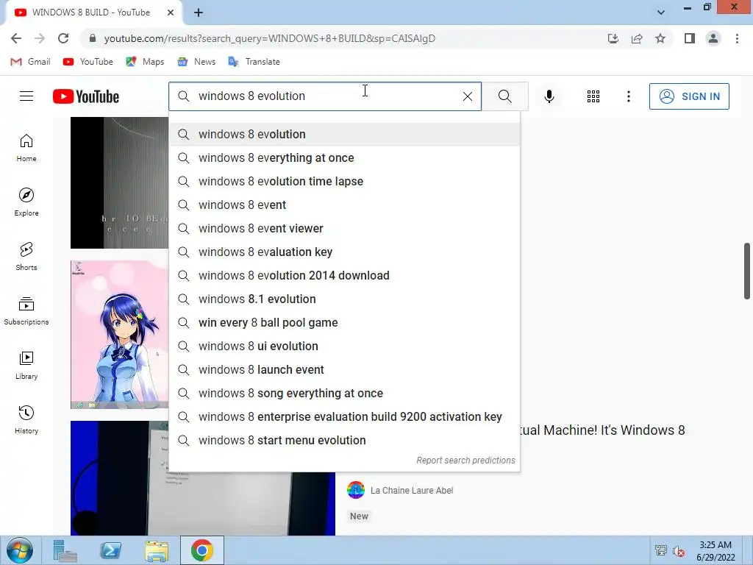The height and width of the screenshot is (565, 753).
Task: Open the dark gray striped video thumbnail
Action: click(120, 182)
